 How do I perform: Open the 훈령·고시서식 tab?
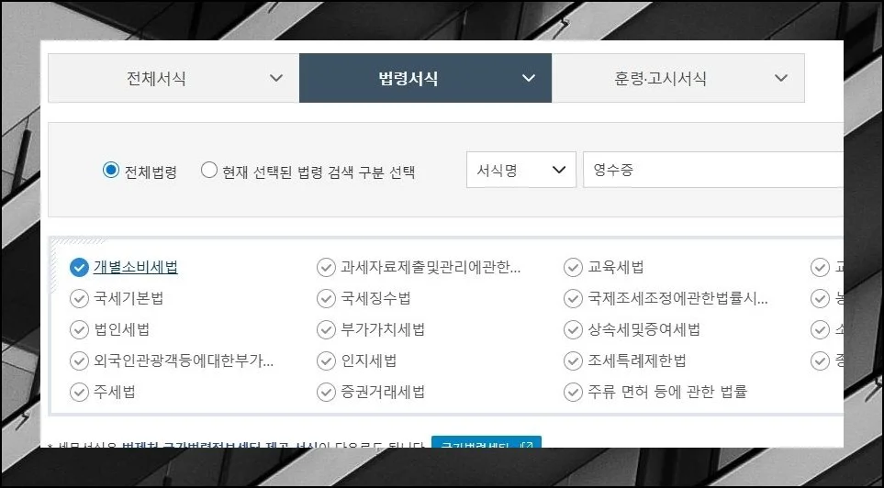[677, 78]
